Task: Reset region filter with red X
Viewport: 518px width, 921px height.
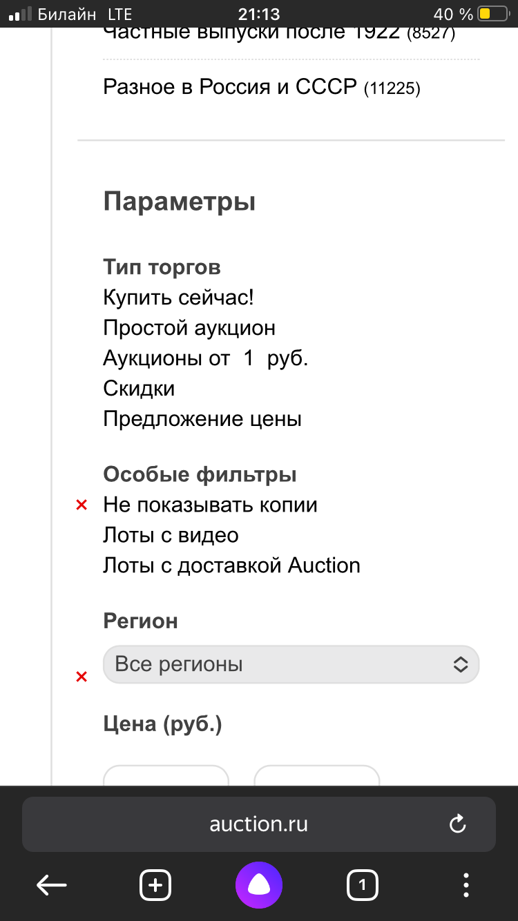Action: 81,677
